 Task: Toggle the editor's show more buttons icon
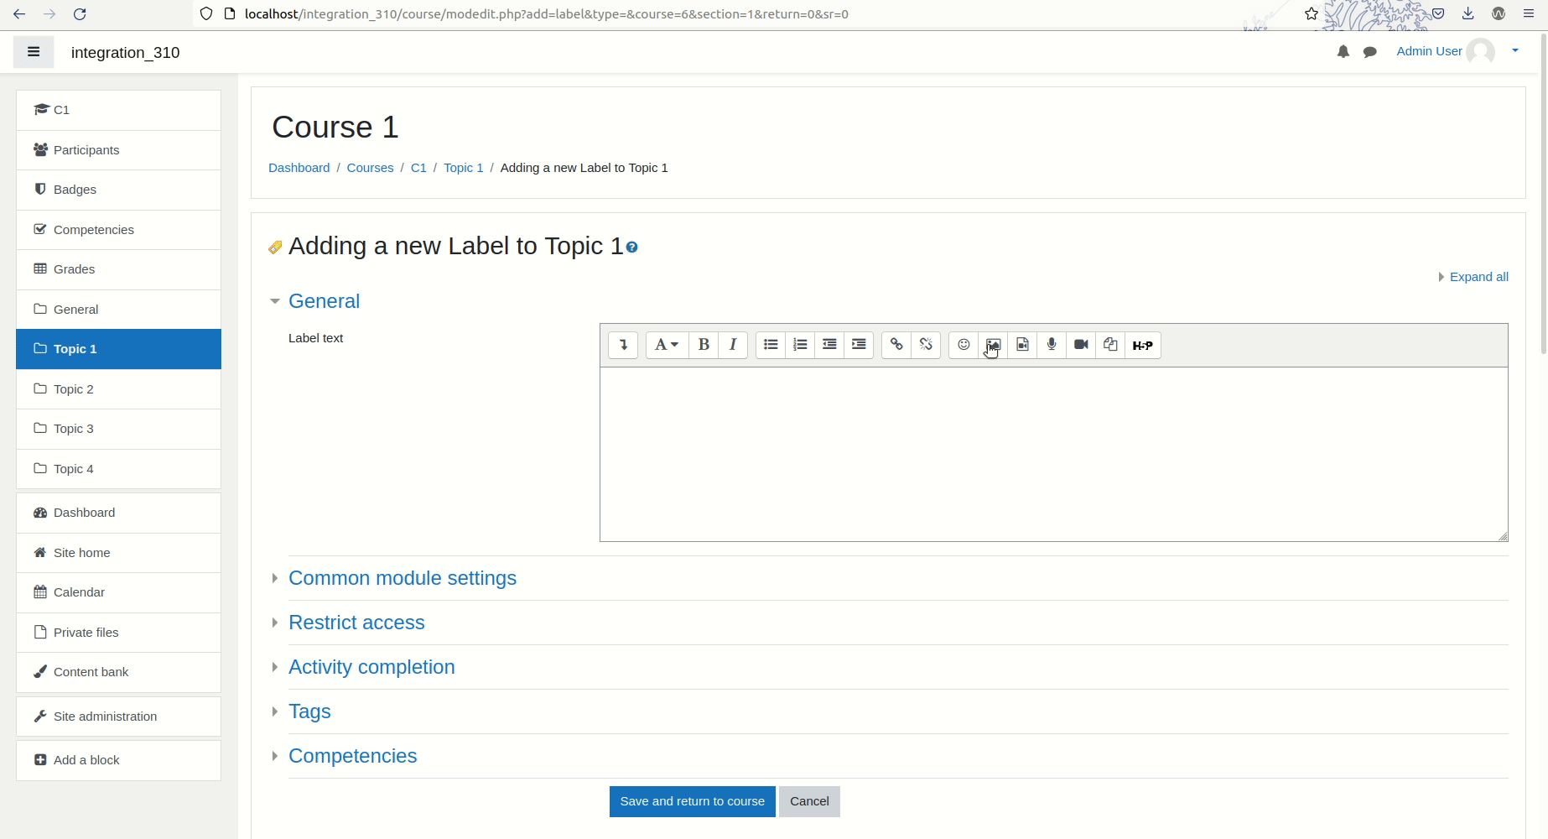(623, 345)
